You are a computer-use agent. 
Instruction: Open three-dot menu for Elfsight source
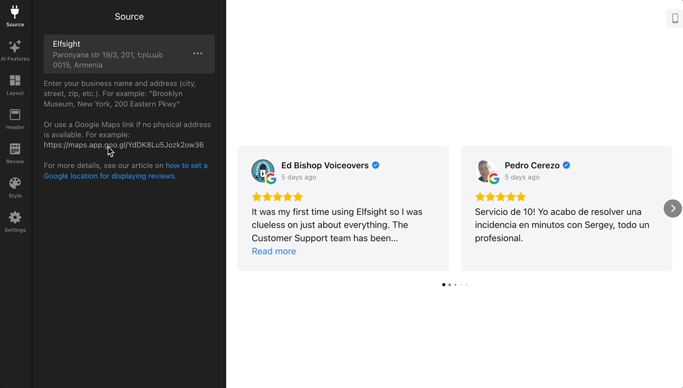click(x=198, y=54)
